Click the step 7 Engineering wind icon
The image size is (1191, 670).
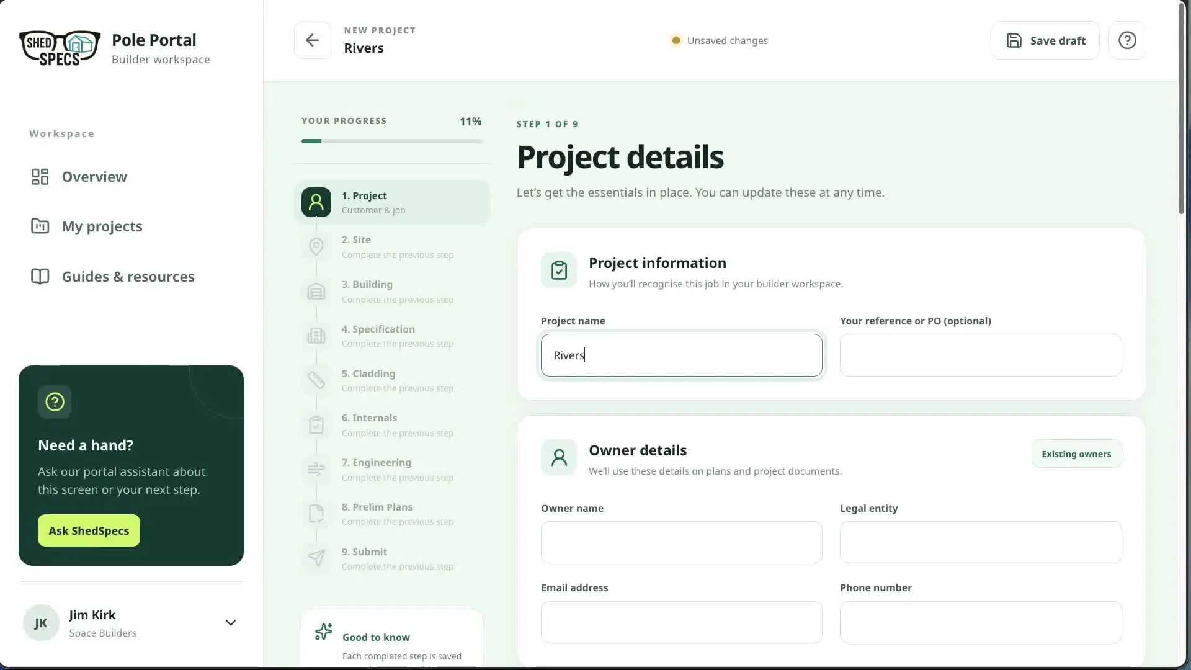coord(316,470)
